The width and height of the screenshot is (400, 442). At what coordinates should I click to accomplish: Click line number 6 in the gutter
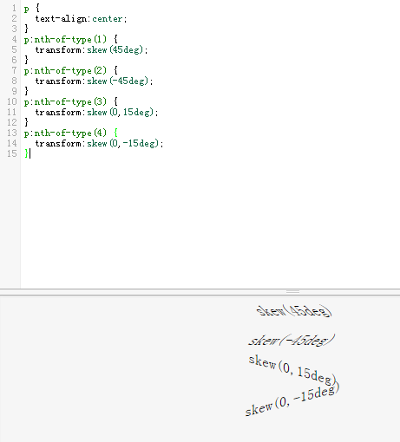pos(14,60)
